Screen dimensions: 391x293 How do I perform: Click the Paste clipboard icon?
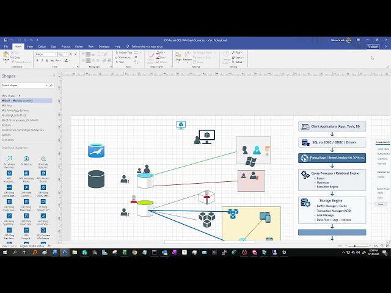[5, 57]
